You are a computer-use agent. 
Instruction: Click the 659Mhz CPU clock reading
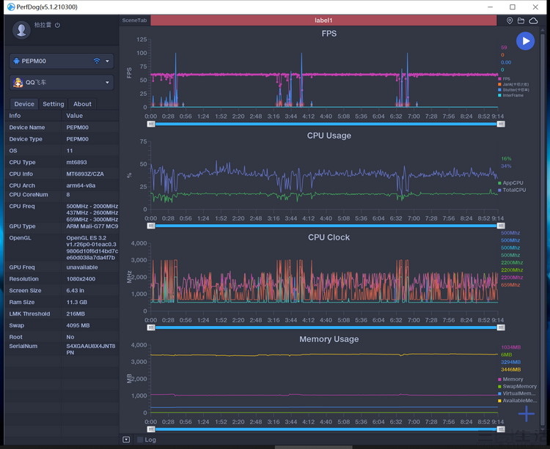click(510, 285)
